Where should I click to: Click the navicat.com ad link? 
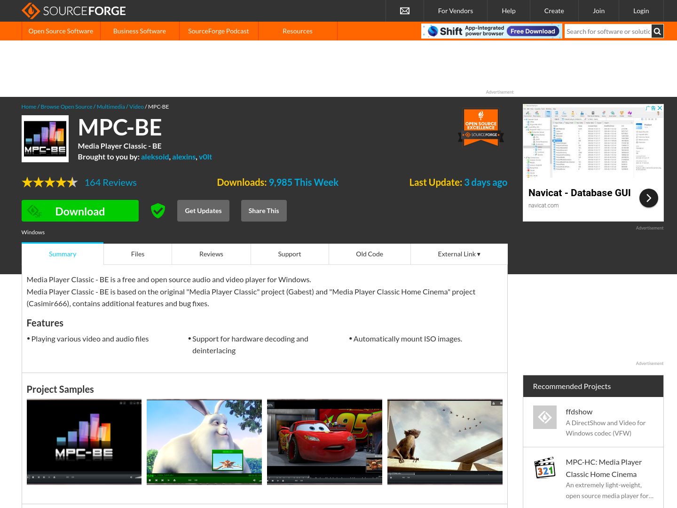coord(543,206)
